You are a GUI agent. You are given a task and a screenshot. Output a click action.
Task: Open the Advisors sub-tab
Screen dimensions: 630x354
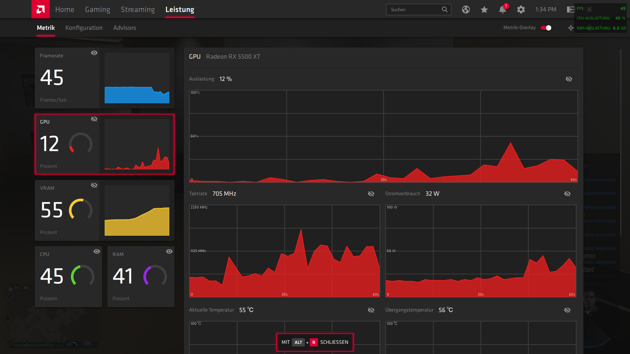tap(124, 28)
